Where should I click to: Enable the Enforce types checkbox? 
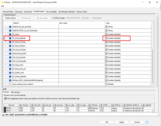click(x=53, y=18)
